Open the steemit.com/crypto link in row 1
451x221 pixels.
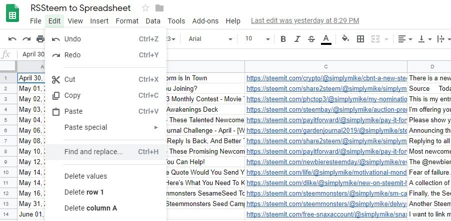pos(326,78)
